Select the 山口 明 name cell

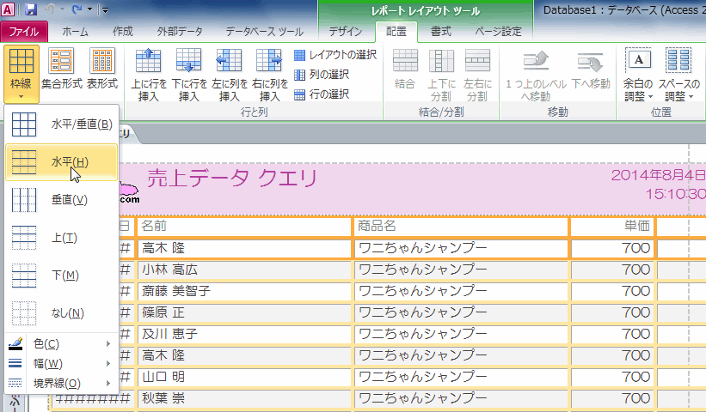[243, 378]
